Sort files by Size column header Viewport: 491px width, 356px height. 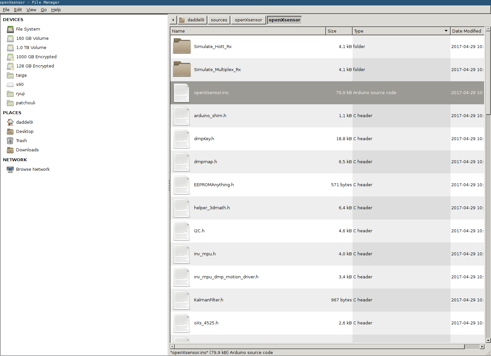pos(339,31)
